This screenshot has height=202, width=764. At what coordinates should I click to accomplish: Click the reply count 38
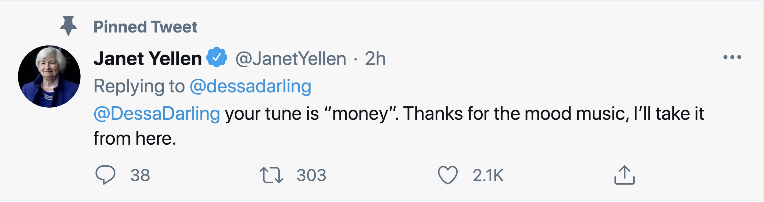140,175
